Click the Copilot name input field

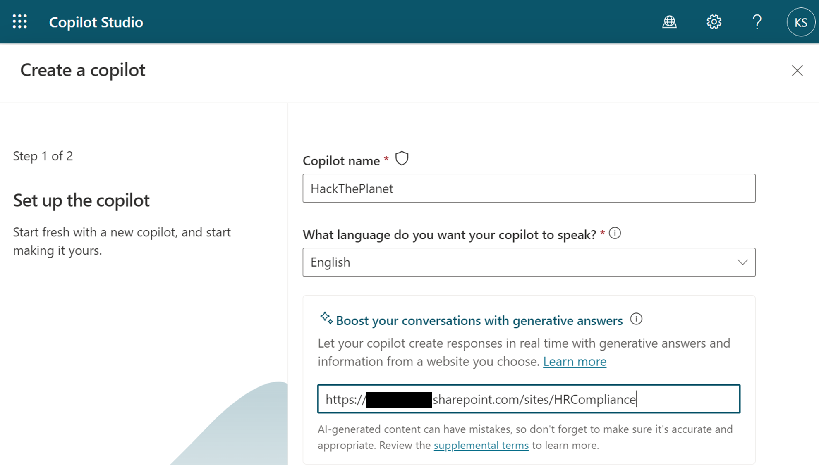click(529, 188)
